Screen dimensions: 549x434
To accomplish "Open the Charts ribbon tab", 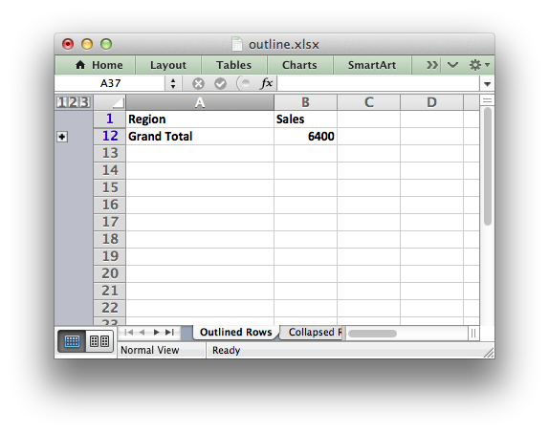I will pyautogui.click(x=299, y=65).
